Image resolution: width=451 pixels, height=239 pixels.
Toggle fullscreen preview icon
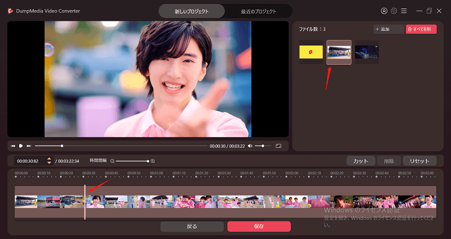[278, 146]
